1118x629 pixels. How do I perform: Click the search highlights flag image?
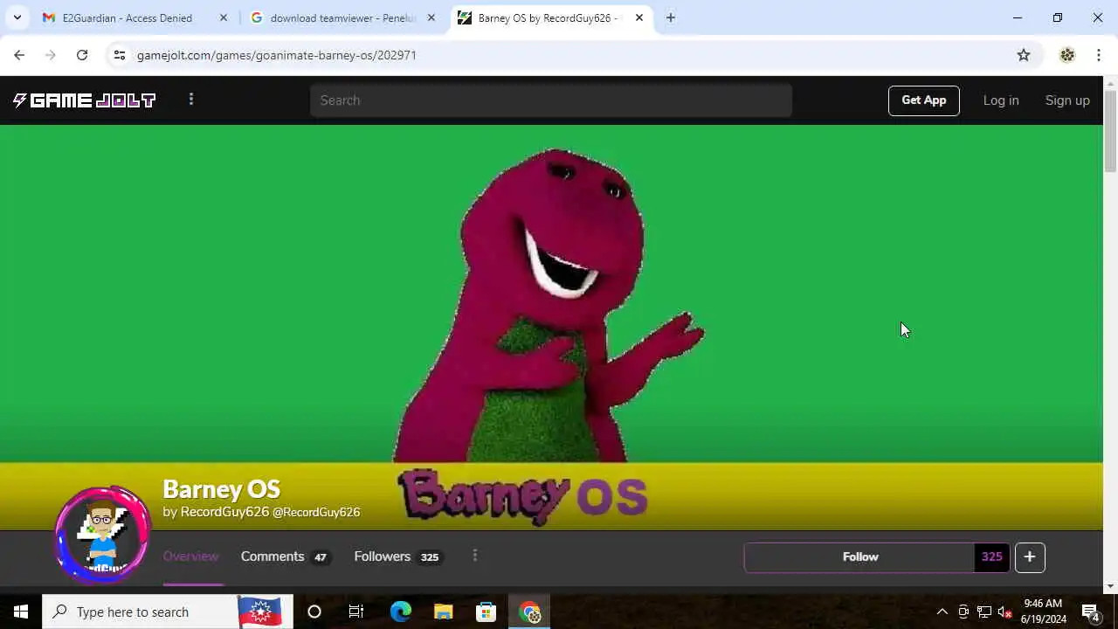click(x=260, y=612)
